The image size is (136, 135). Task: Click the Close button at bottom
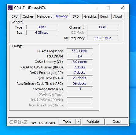pyautogui.click(x=117, y=122)
